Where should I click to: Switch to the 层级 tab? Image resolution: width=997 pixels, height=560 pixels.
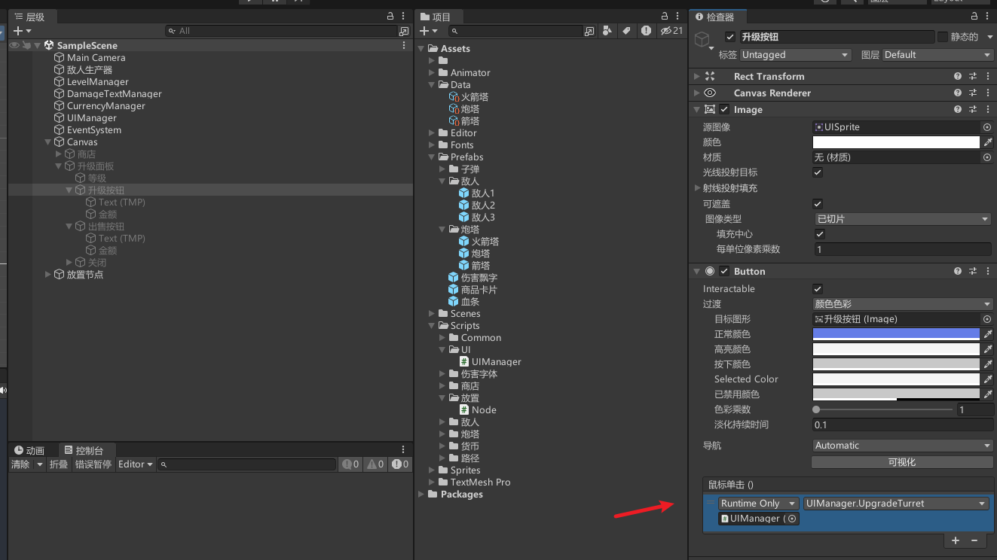30,17
